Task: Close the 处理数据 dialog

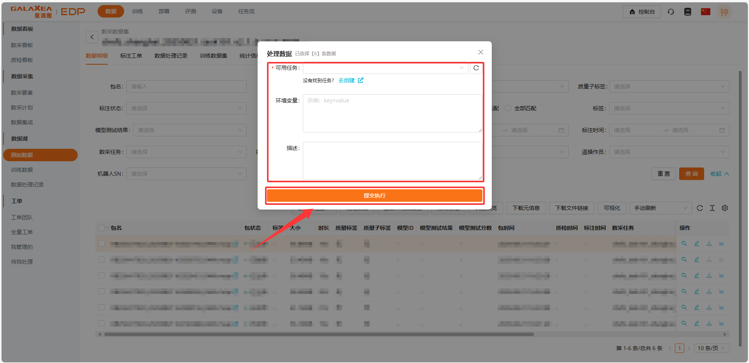Action: pos(480,52)
